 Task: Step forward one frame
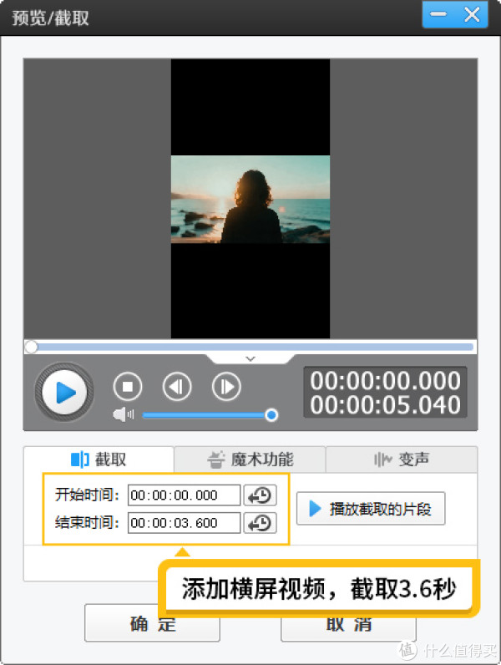(x=226, y=386)
